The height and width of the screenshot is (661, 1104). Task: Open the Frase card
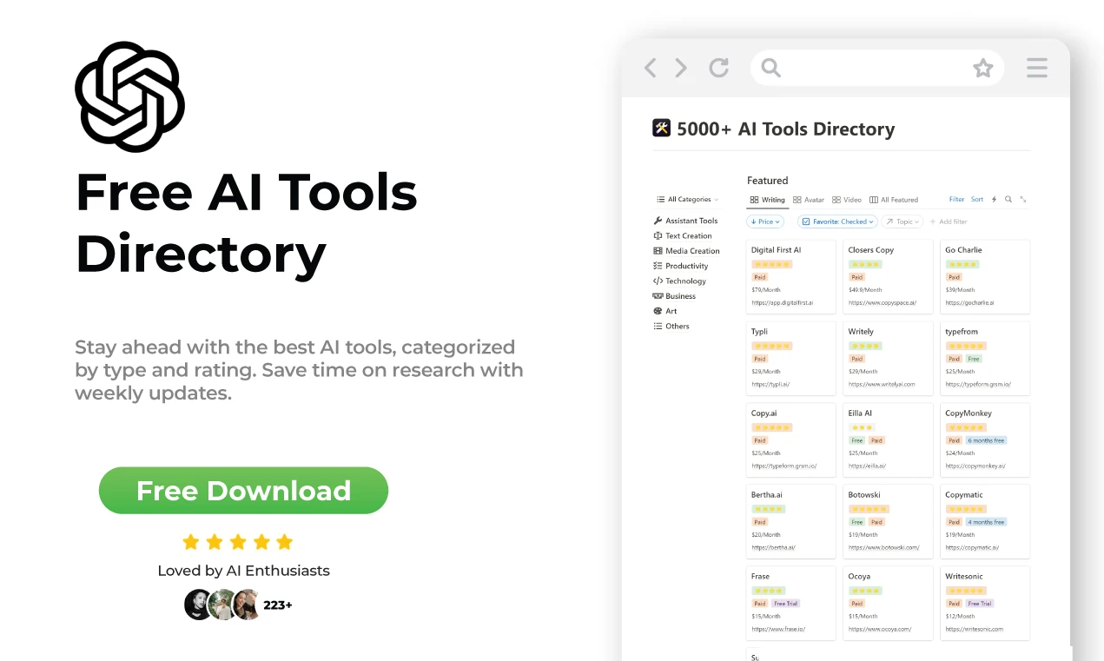[x=790, y=603]
